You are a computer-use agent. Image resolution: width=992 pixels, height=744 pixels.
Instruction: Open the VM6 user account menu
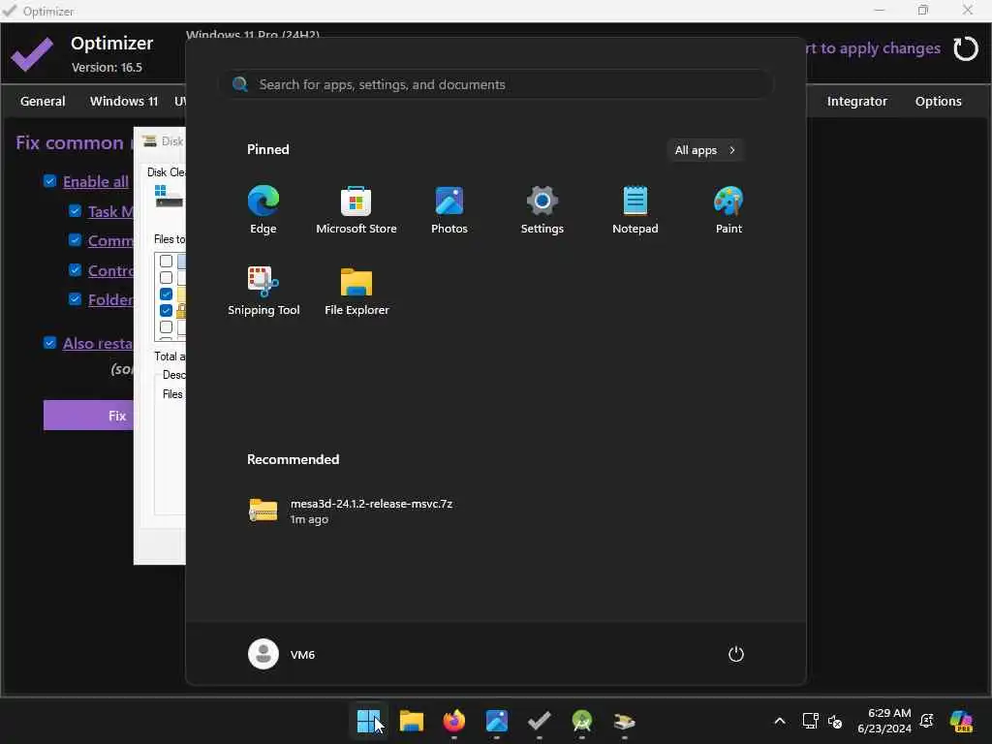point(282,654)
